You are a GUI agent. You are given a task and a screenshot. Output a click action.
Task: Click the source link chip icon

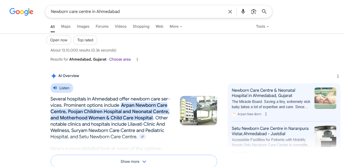(x=142, y=137)
